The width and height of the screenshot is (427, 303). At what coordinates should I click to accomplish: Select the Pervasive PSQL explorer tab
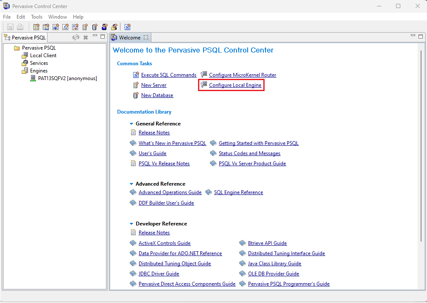[x=25, y=38]
